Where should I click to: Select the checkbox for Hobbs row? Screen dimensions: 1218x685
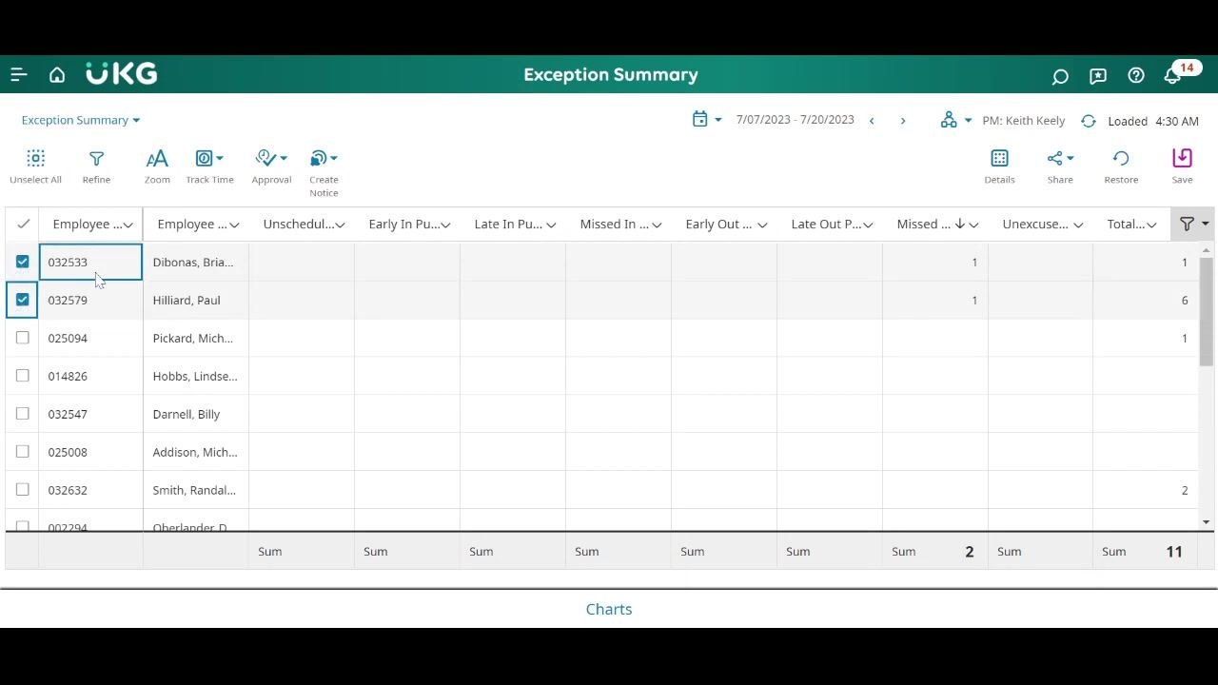pyautogui.click(x=23, y=376)
